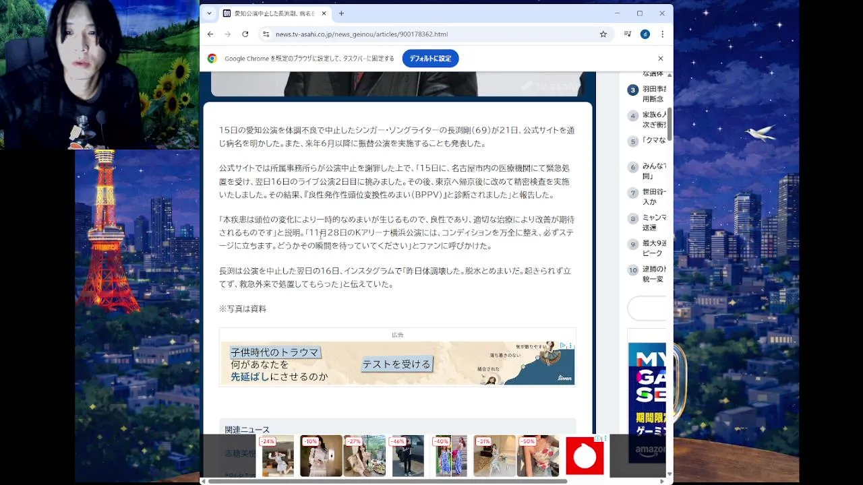Reload the current page
Screen dimensions: 863x485
(245, 34)
